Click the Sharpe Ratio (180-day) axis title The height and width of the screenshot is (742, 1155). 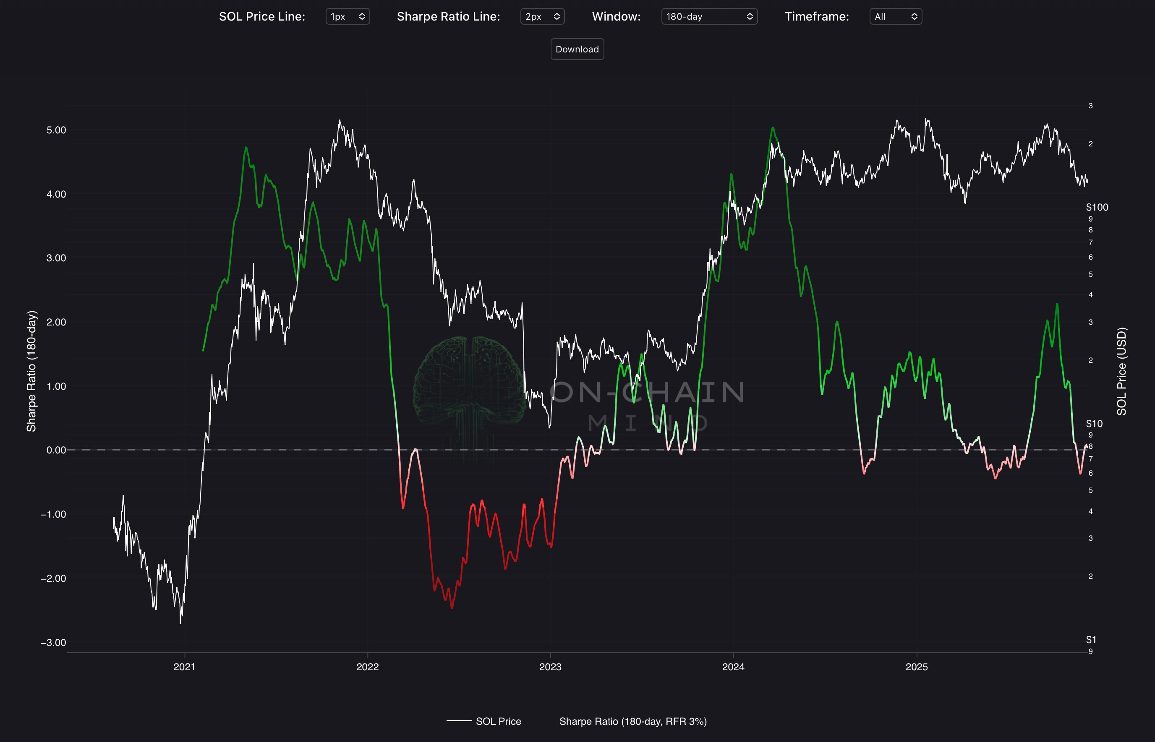click(31, 371)
